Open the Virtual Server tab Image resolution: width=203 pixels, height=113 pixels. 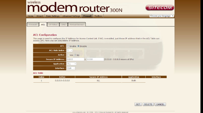77,24
